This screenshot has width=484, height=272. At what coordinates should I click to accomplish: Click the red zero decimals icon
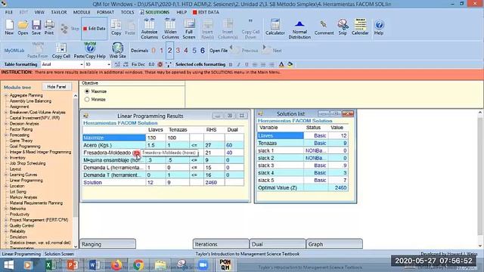click(160, 64)
